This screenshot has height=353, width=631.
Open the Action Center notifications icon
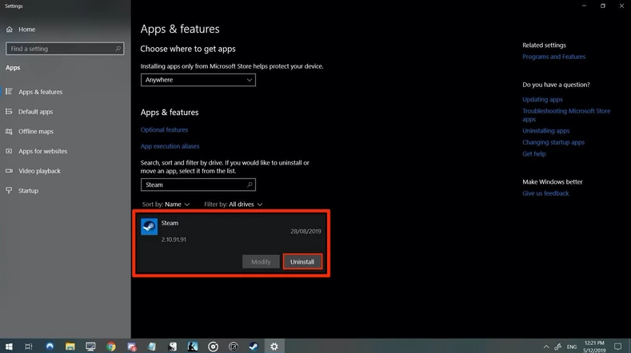(x=617, y=346)
